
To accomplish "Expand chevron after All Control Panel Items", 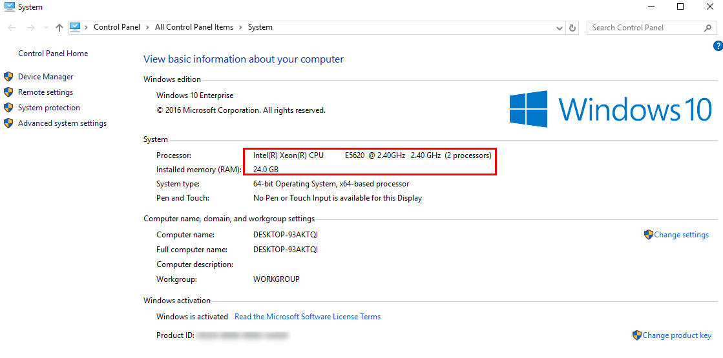I will click(x=240, y=27).
